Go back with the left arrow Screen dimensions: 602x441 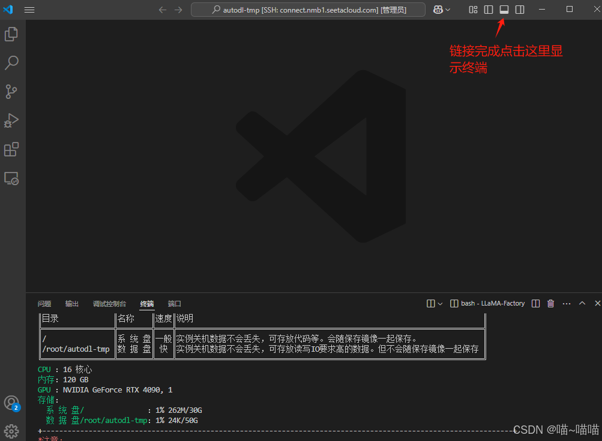pos(163,10)
